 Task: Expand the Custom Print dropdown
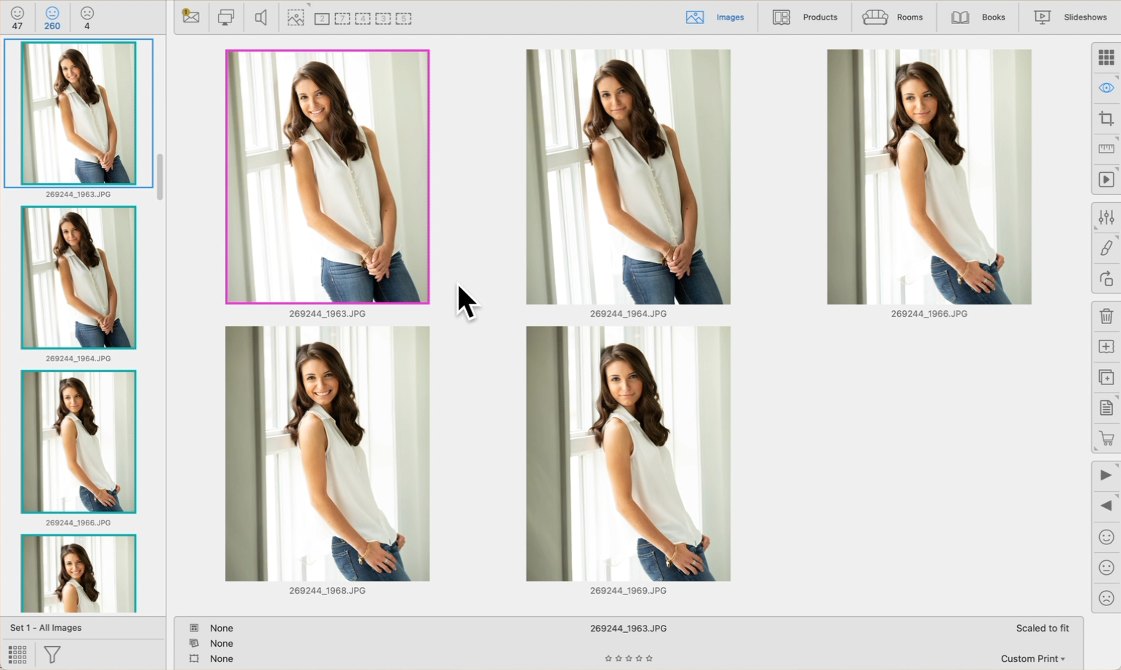coord(1032,658)
